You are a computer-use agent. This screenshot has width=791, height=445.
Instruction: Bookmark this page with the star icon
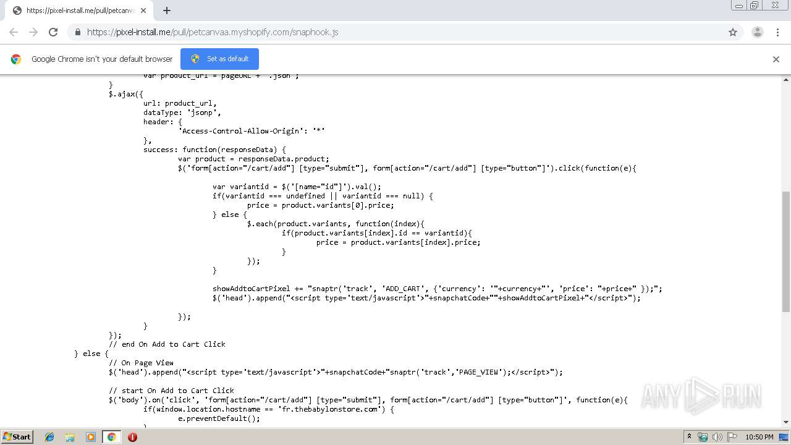733,32
